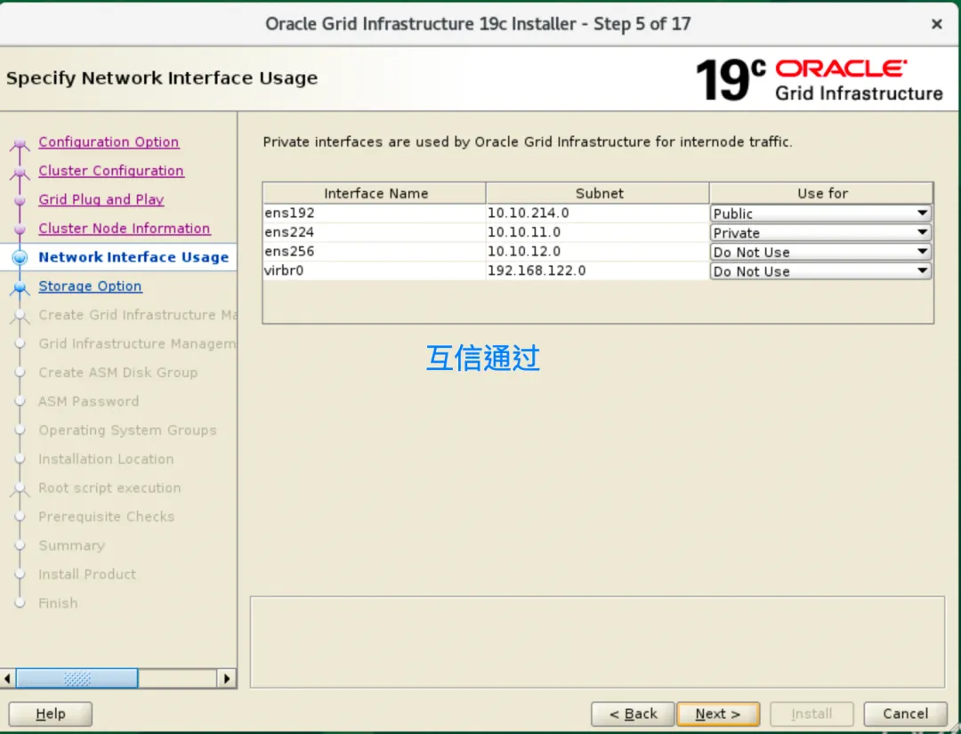
Task: Select Subnet column header
Action: coord(598,193)
